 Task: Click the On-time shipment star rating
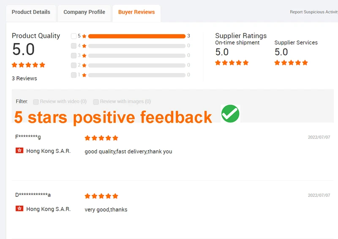coord(232,63)
